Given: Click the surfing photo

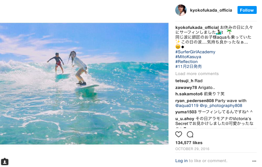Looking at the screenshot, I should [84, 84].
